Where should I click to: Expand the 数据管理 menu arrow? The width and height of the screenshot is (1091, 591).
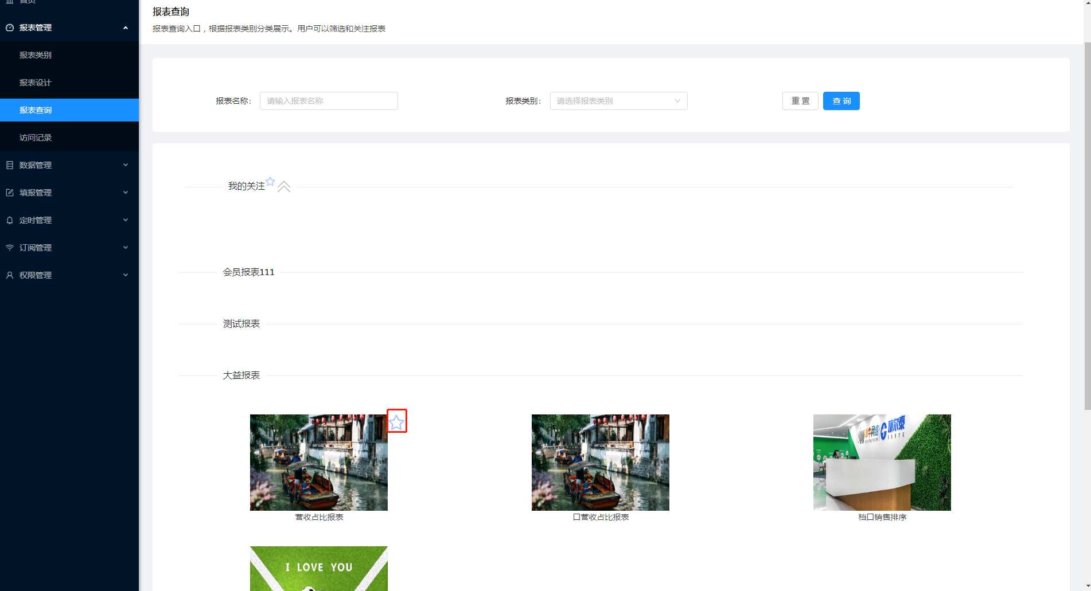126,165
